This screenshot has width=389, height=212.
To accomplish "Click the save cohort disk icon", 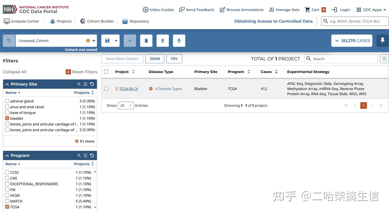I will (x=107, y=41).
